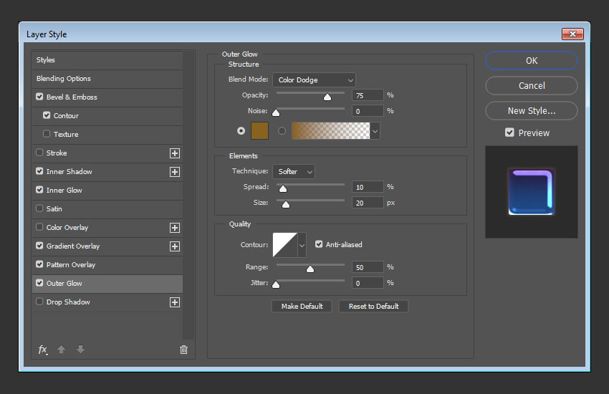Viewport: 609px width, 394px height.
Task: Enable the Texture checkbox
Action: click(47, 134)
